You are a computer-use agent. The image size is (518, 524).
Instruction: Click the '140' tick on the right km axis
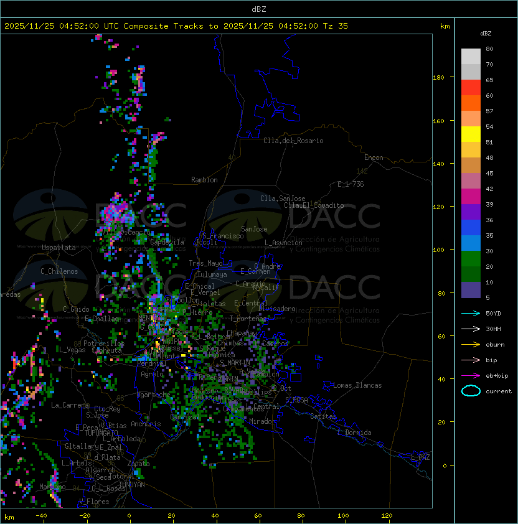coord(438,164)
